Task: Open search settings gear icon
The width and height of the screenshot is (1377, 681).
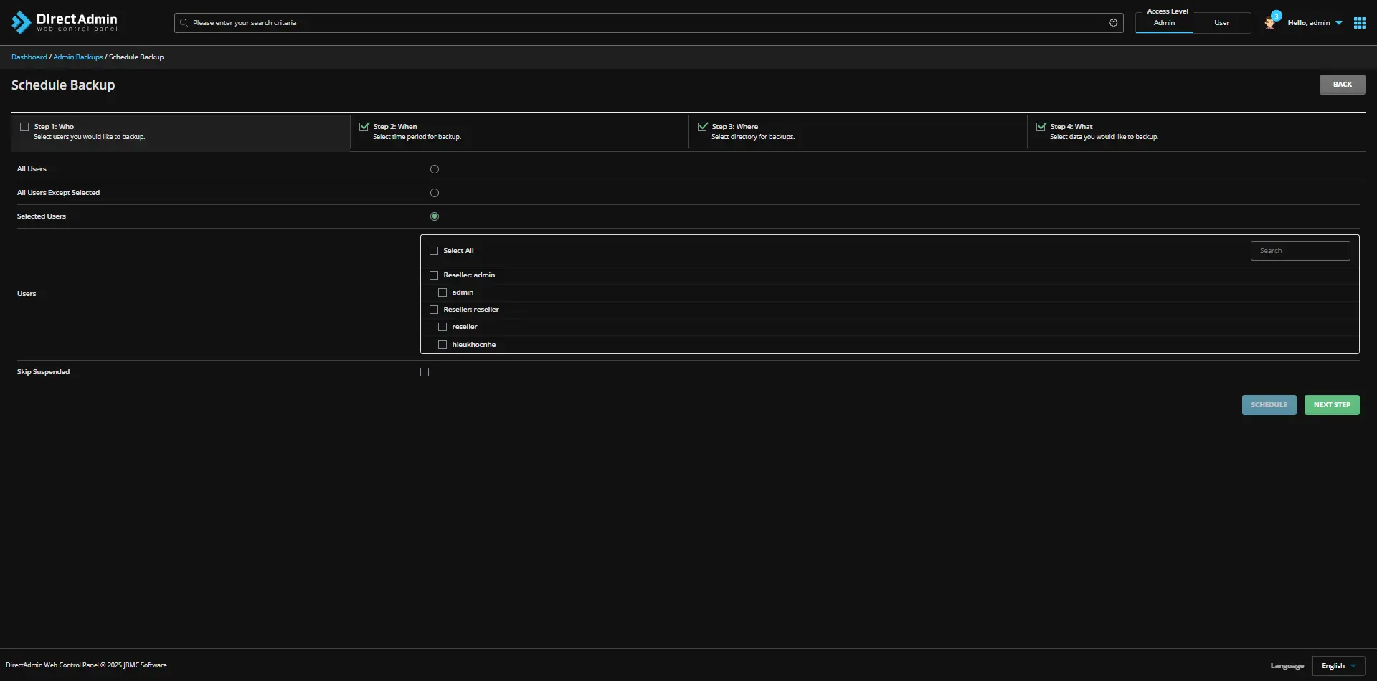Action: [1113, 23]
